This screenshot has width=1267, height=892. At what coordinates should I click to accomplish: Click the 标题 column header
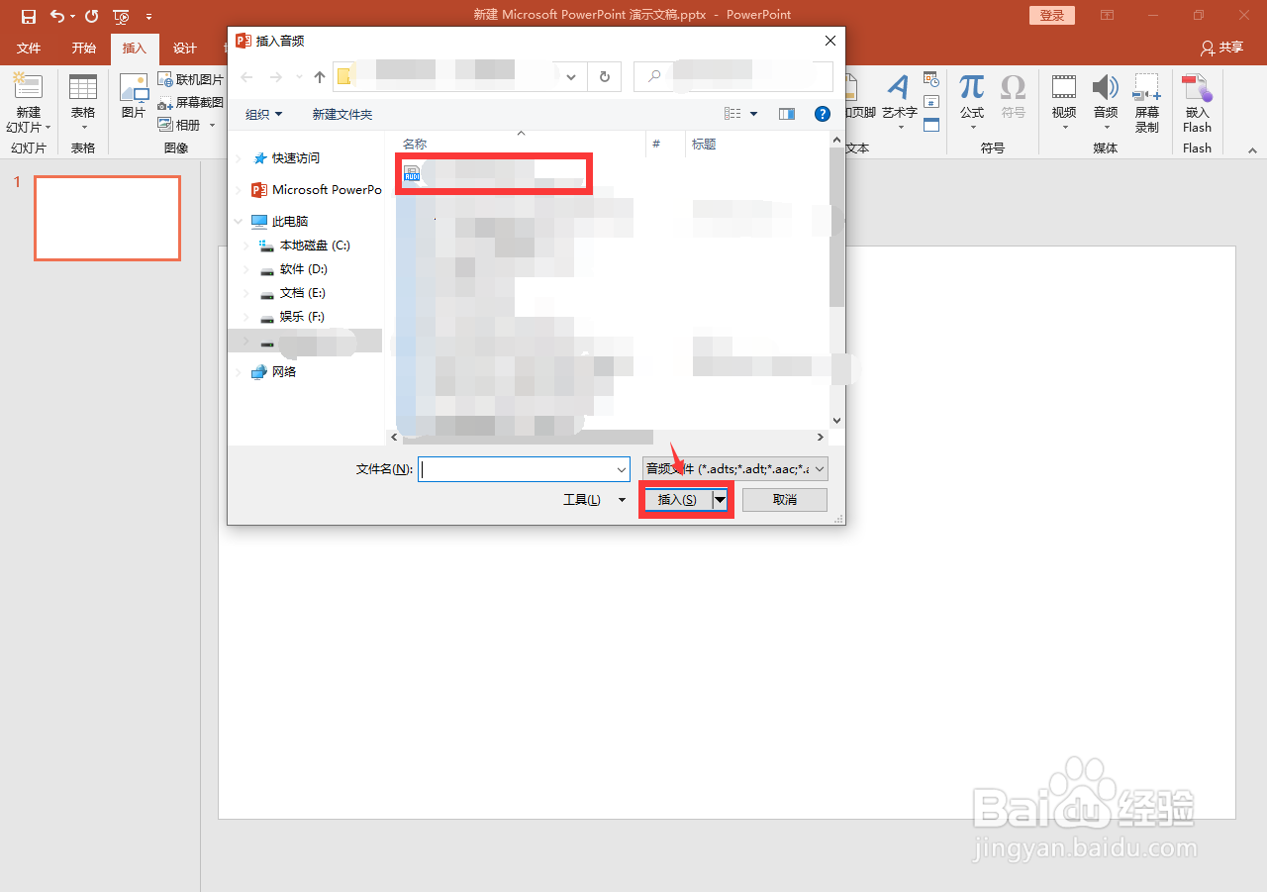pyautogui.click(x=704, y=144)
